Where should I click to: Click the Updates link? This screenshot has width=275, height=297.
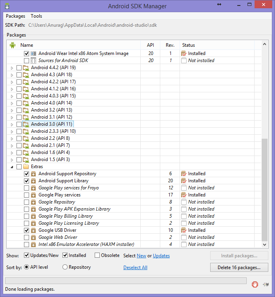(x=161, y=256)
